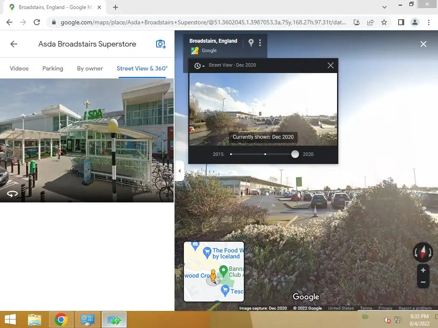Image resolution: width=438 pixels, height=328 pixels.
Task: Click the pegman on the mini map
Action: click(x=213, y=275)
